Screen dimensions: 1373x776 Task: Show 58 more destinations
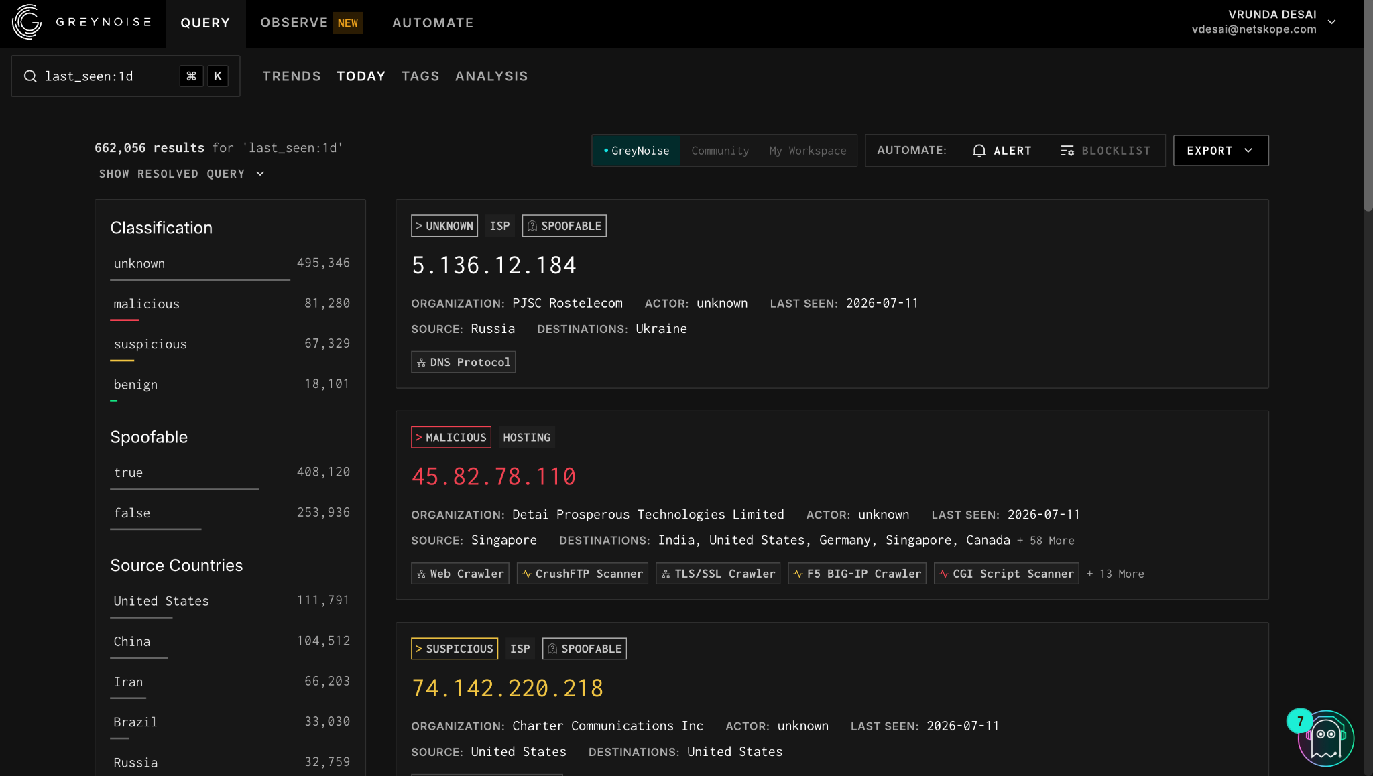pos(1046,541)
